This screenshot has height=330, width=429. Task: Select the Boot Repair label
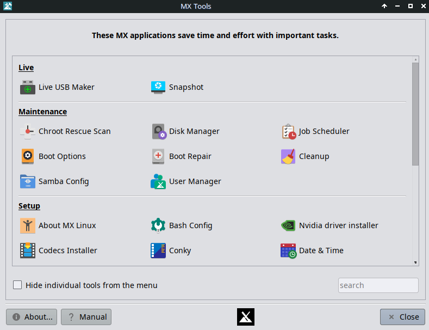tap(190, 156)
